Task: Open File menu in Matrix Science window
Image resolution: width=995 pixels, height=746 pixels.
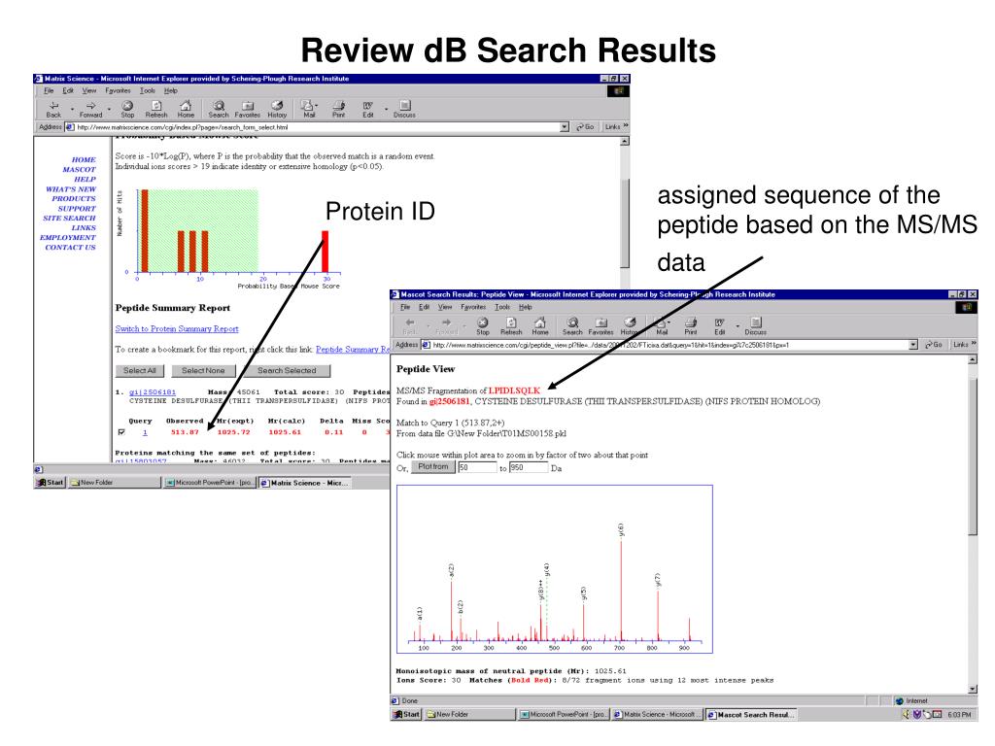Action: coord(49,90)
